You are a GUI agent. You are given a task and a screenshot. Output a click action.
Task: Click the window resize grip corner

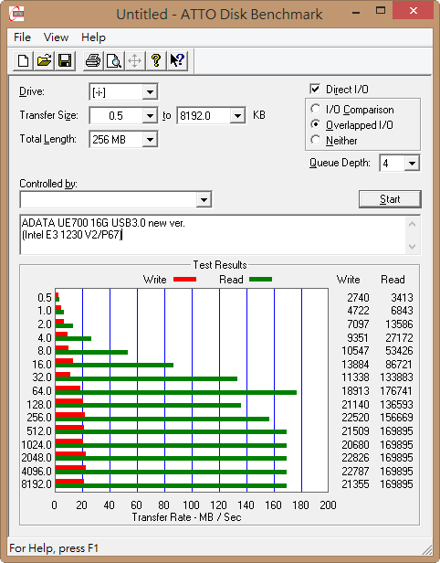426,549
